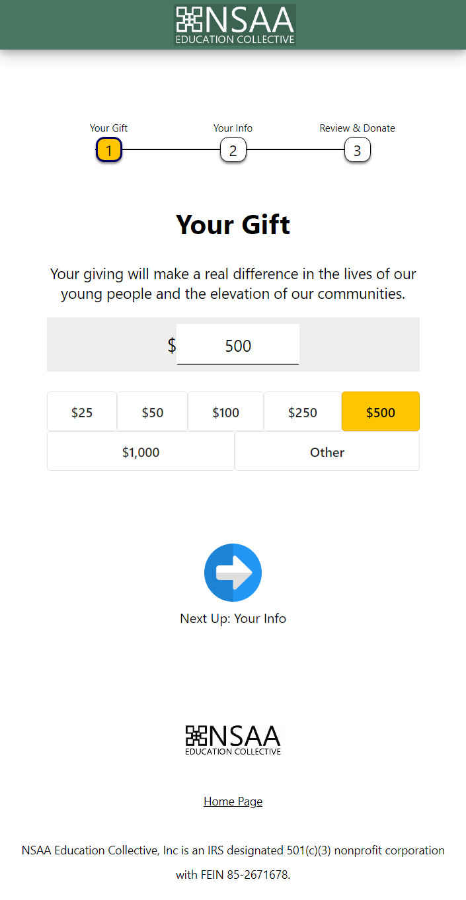This screenshot has width=466, height=900.
Task: Jump to step 3 Review & Donate
Action: click(357, 150)
